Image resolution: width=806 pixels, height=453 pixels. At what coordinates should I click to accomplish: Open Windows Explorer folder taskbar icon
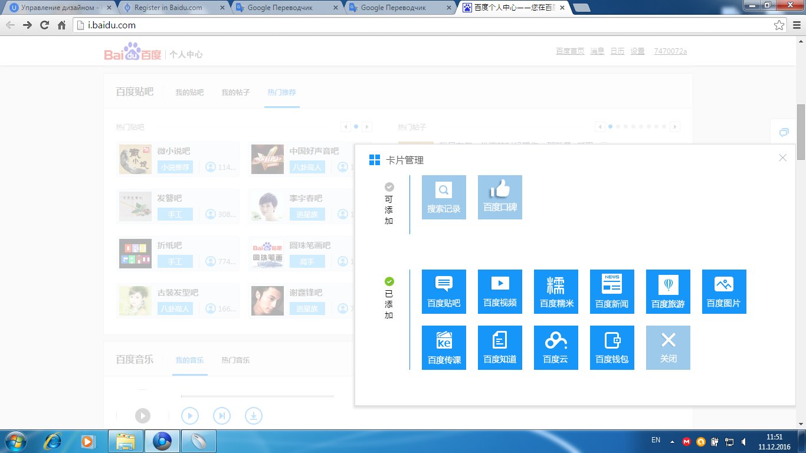tap(126, 441)
